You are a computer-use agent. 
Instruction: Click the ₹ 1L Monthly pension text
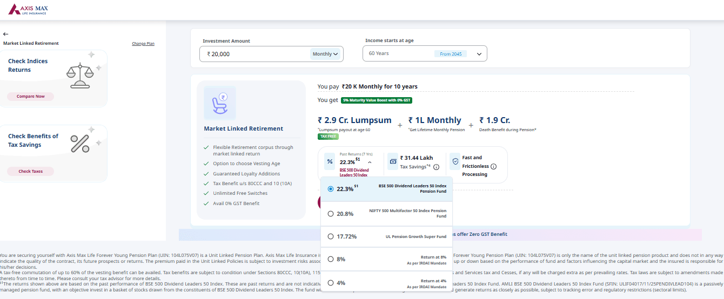point(435,120)
